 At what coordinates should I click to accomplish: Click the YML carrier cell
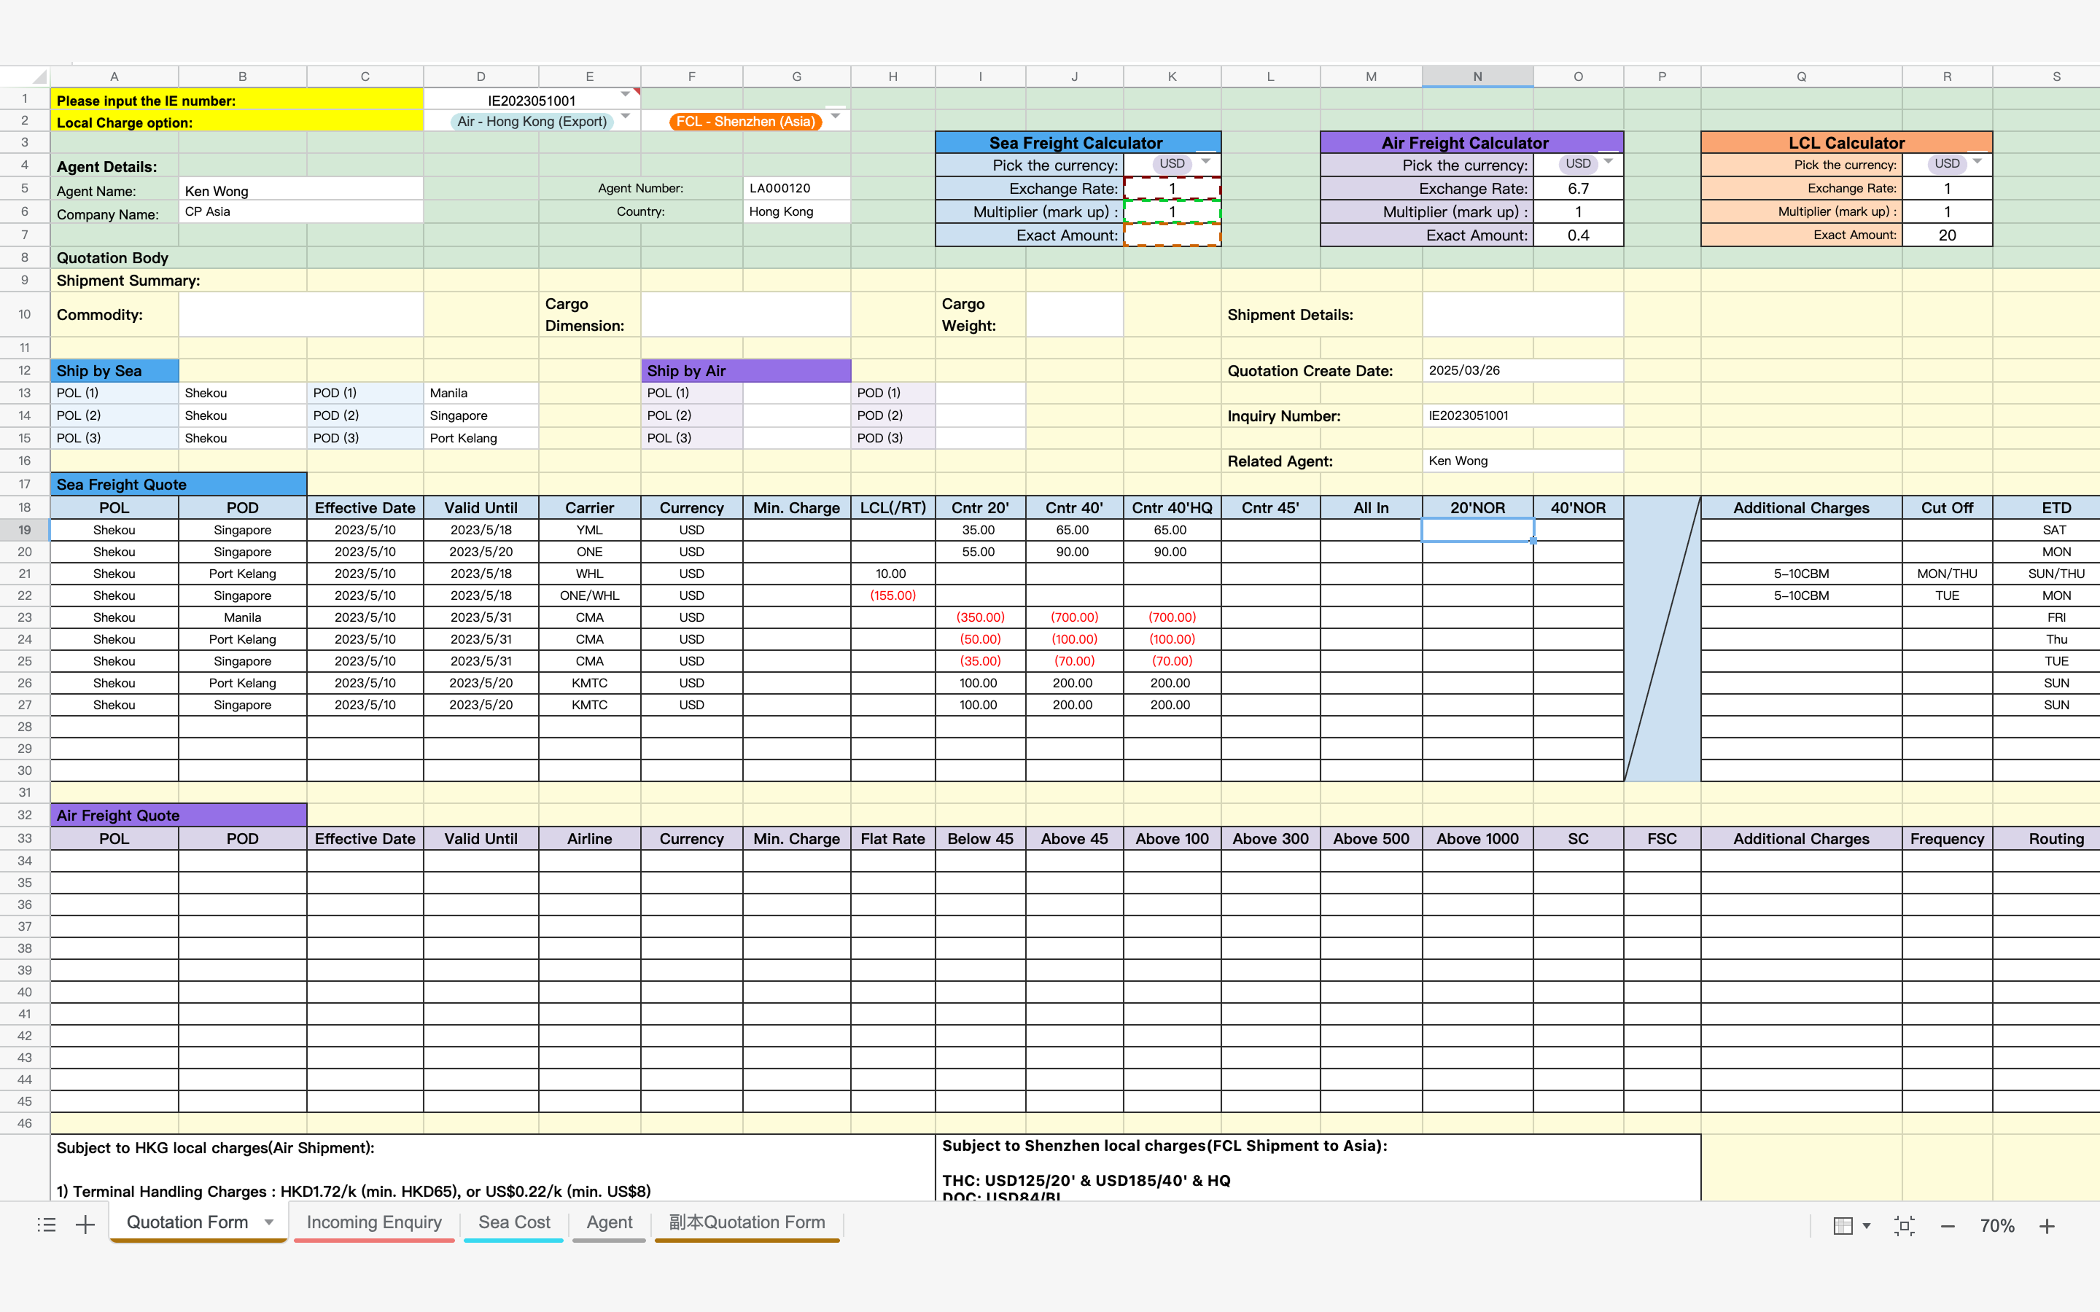click(589, 530)
